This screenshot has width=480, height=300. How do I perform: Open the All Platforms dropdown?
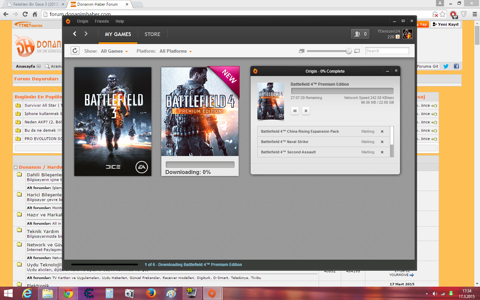[x=176, y=51]
